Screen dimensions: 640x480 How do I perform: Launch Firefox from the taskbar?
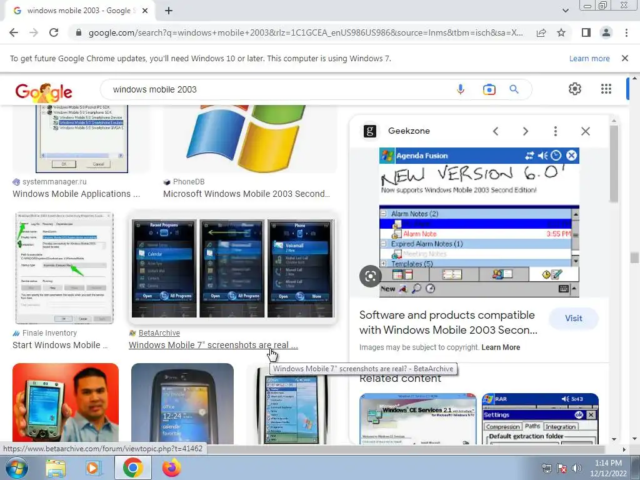pyautogui.click(x=171, y=467)
